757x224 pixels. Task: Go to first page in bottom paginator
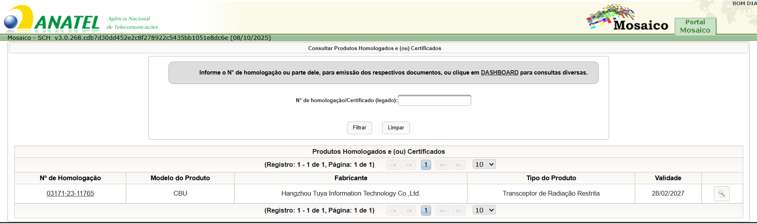click(393, 211)
